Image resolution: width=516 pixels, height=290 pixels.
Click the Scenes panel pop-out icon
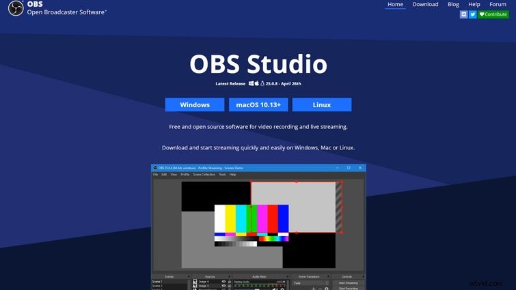[189, 276]
